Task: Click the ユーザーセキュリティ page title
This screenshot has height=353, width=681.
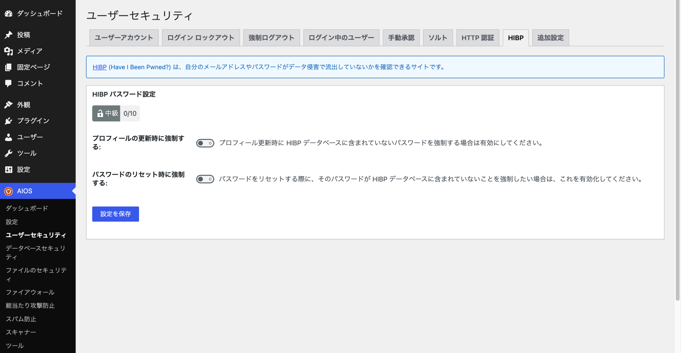Action: 139,16
